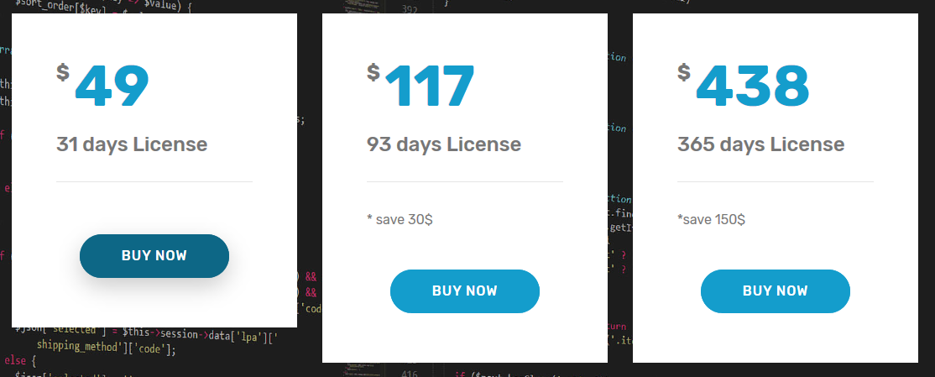Click the "*save 150$" note
Viewport: 935px width, 377px height.
tap(711, 219)
